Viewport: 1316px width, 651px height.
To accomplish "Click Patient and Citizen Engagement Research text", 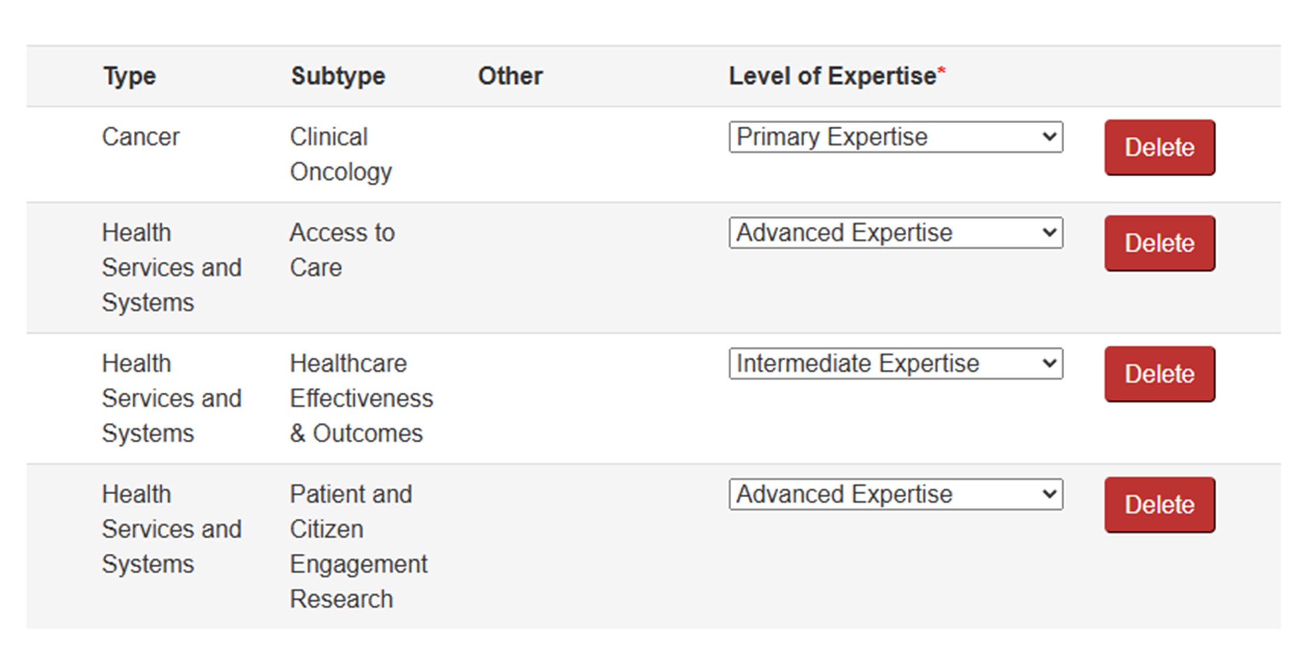I will pos(358,547).
